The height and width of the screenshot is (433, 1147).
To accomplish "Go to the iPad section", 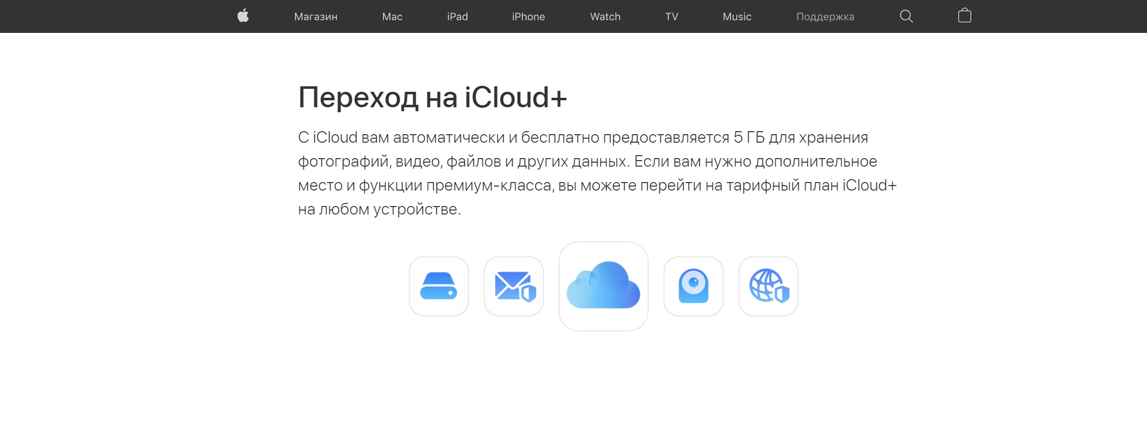I will coord(457,16).
